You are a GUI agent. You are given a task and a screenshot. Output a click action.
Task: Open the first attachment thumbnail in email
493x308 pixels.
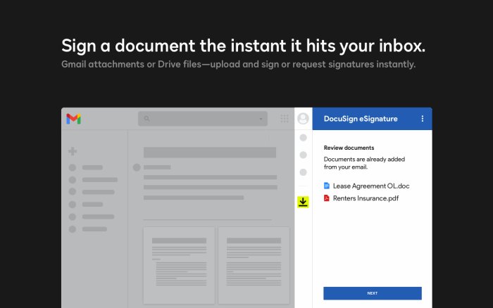[x=179, y=265]
